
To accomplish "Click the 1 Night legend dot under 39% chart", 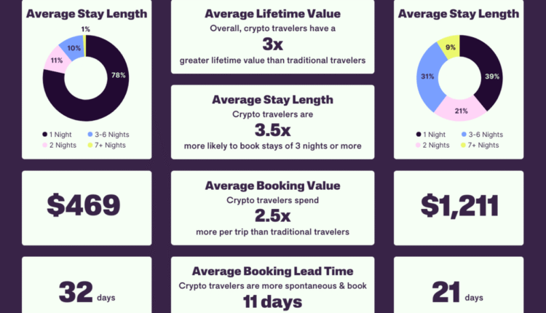I will (418, 134).
